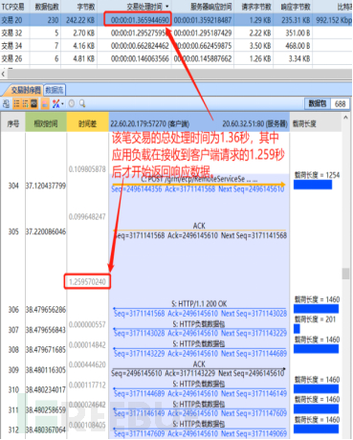Click the relative time 37.120437799 cell
This screenshot has width=353, height=440.
pos(46,186)
